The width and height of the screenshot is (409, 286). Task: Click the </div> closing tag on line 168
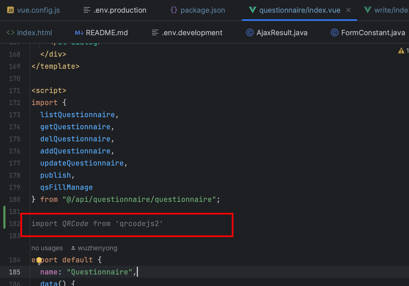(53, 54)
